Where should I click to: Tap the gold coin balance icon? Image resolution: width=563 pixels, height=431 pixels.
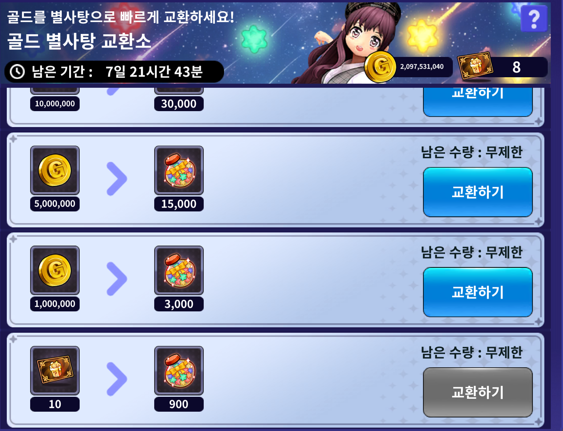click(380, 67)
